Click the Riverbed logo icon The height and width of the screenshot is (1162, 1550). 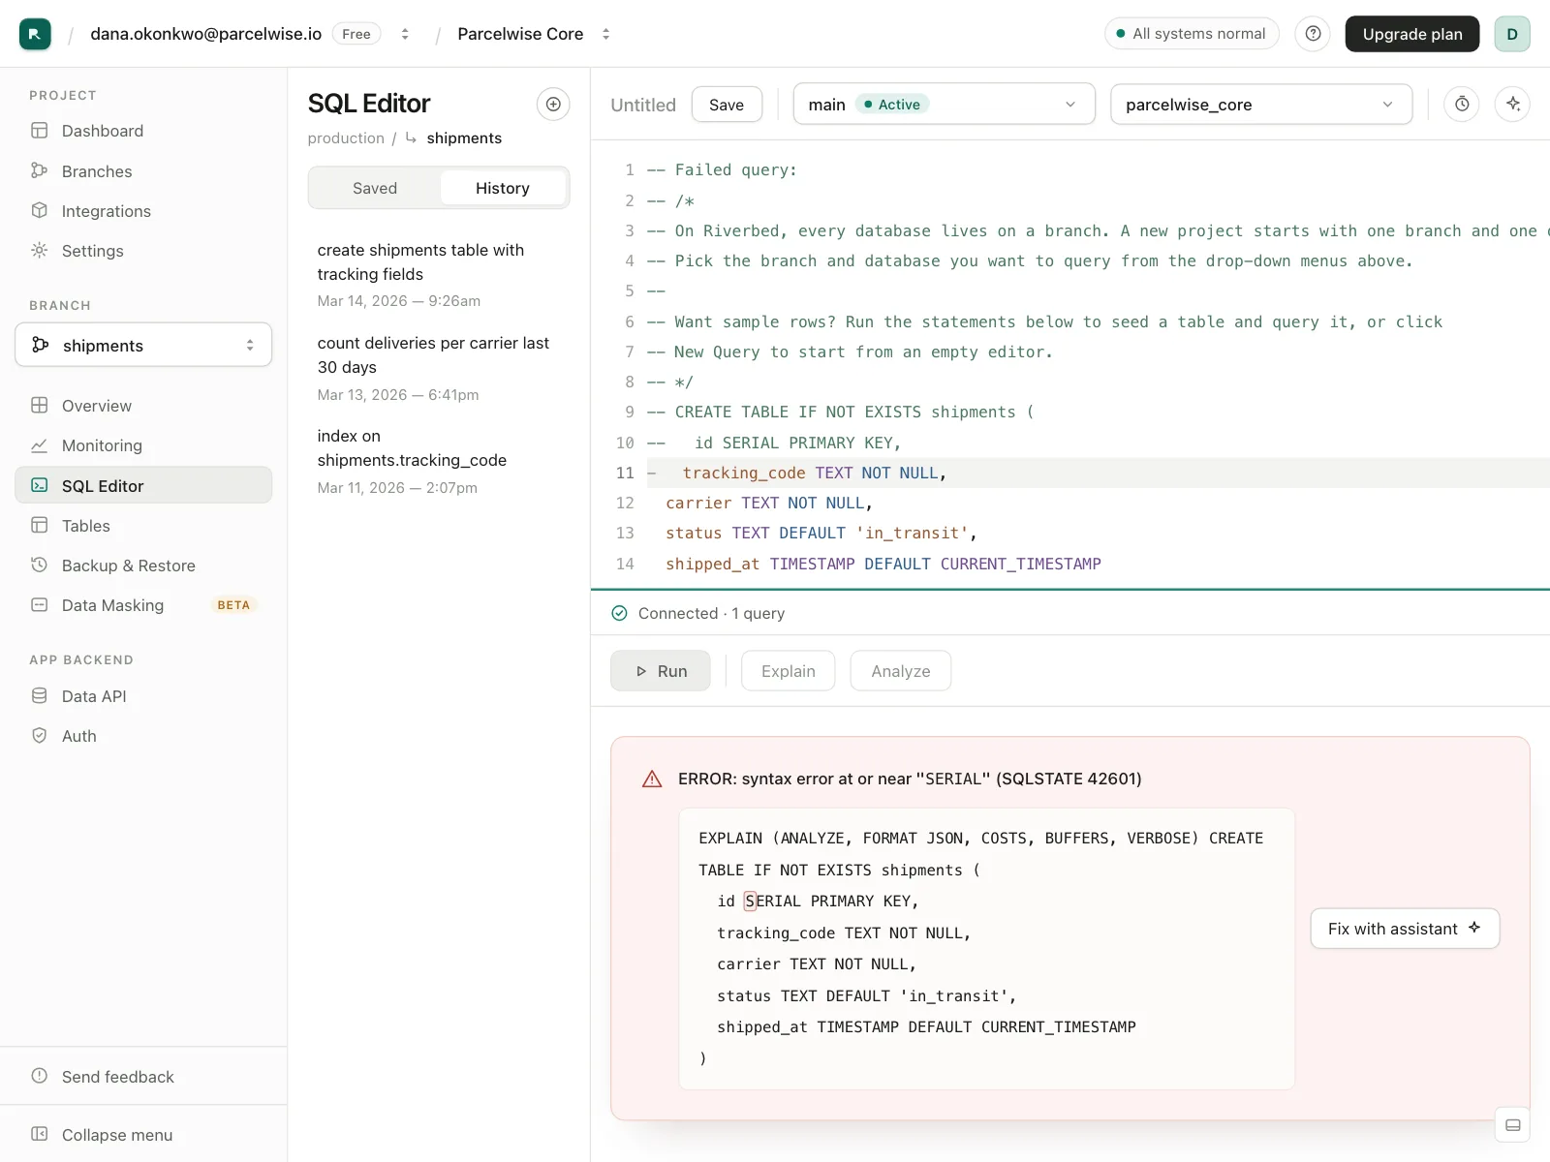[35, 34]
